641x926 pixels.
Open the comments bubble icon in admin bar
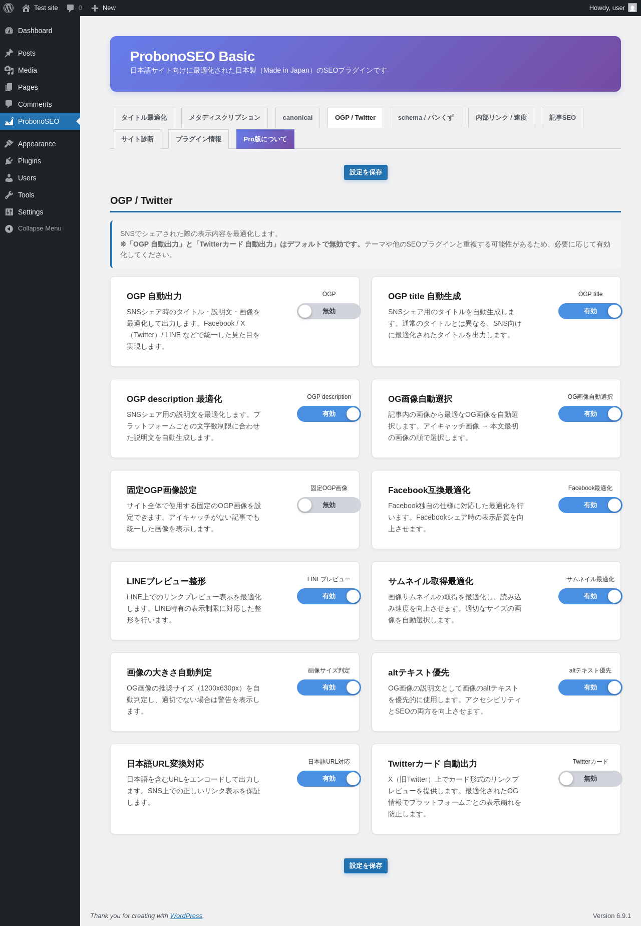[71, 8]
